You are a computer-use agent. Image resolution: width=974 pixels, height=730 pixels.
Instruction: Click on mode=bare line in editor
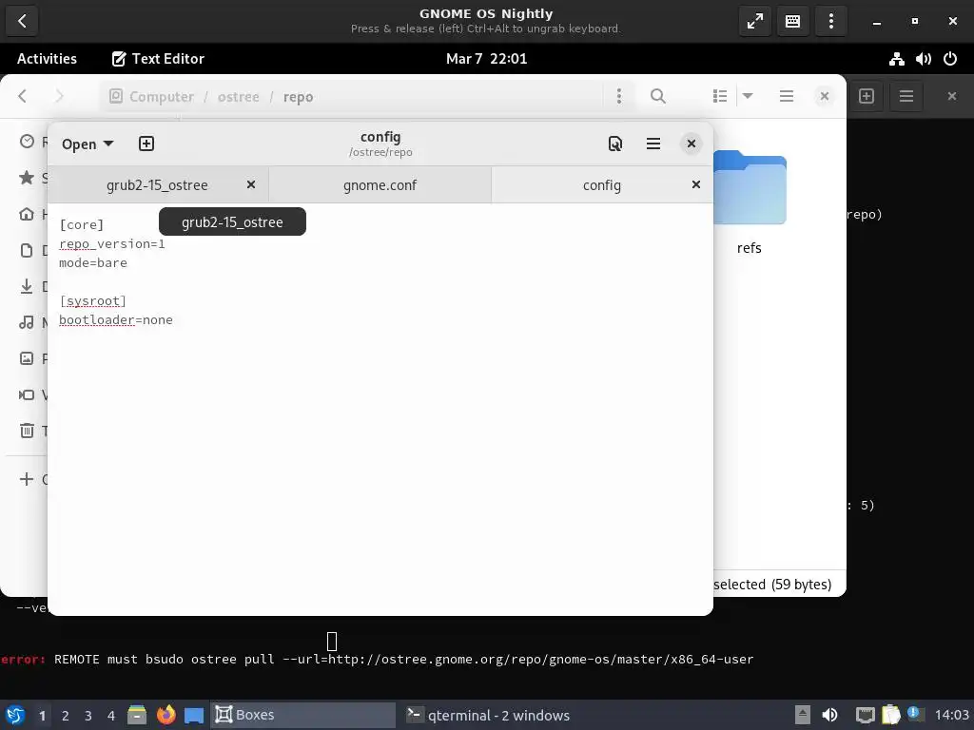click(93, 263)
